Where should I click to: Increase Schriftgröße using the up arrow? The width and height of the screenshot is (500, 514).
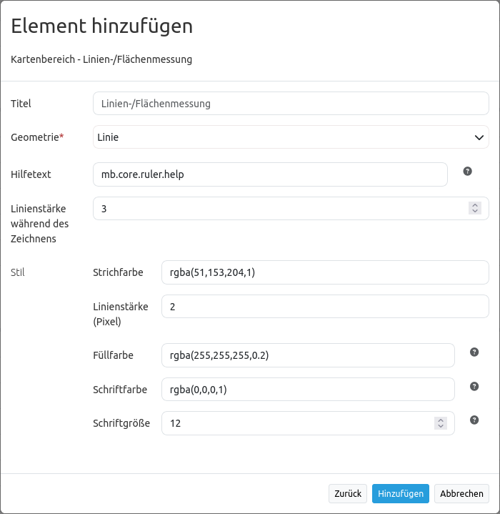(x=441, y=420)
